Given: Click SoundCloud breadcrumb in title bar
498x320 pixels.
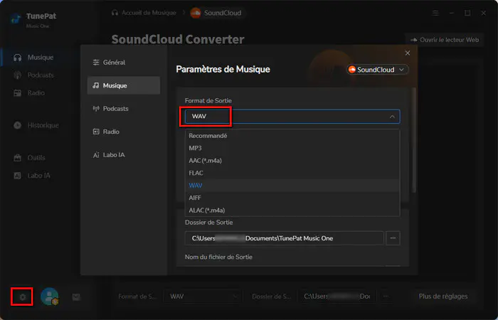Looking at the screenshot, I should 216,13.
